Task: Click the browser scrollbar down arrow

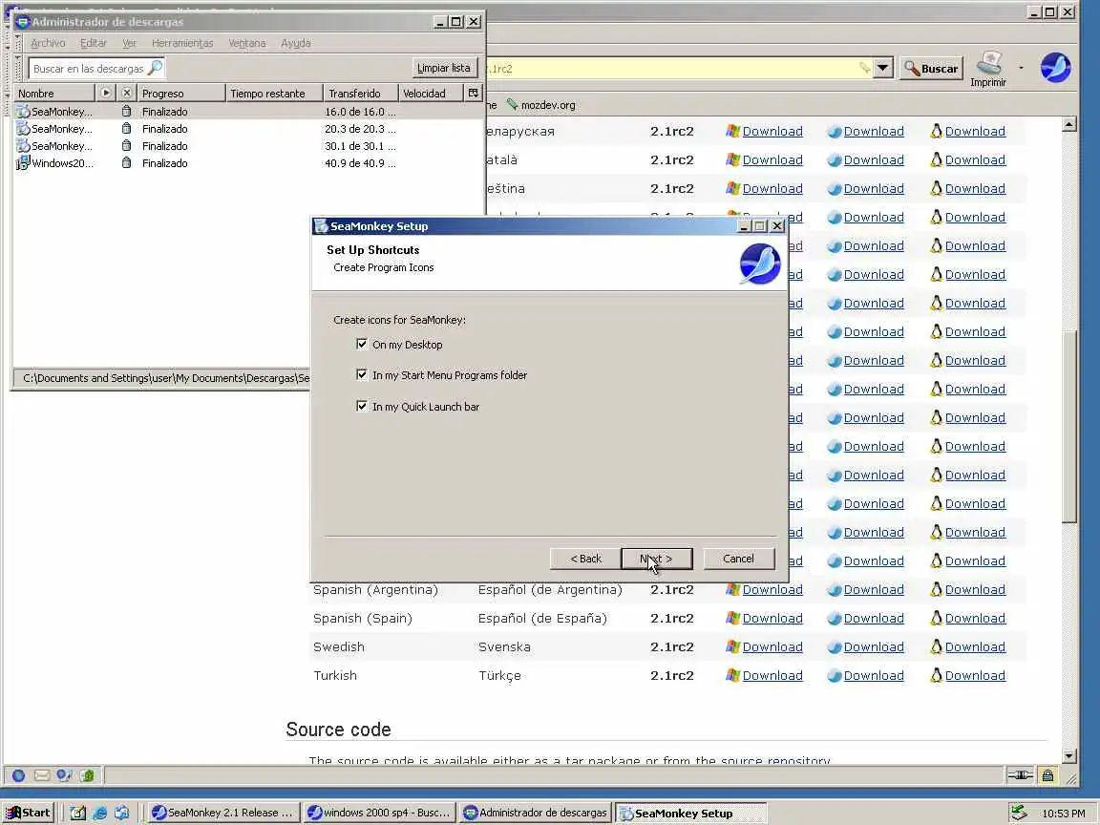Action: pyautogui.click(x=1069, y=755)
